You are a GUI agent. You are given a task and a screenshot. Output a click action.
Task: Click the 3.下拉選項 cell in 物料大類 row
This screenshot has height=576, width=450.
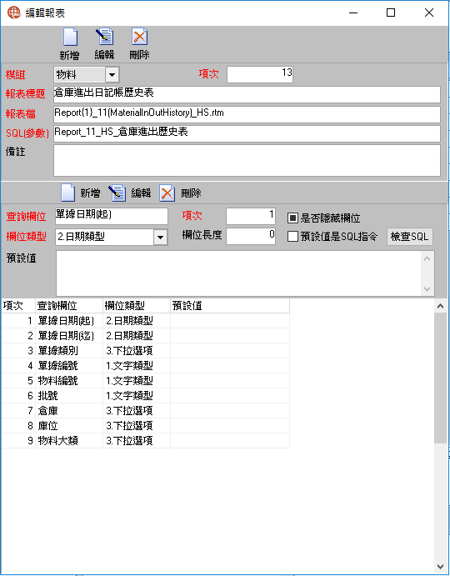pos(137,440)
